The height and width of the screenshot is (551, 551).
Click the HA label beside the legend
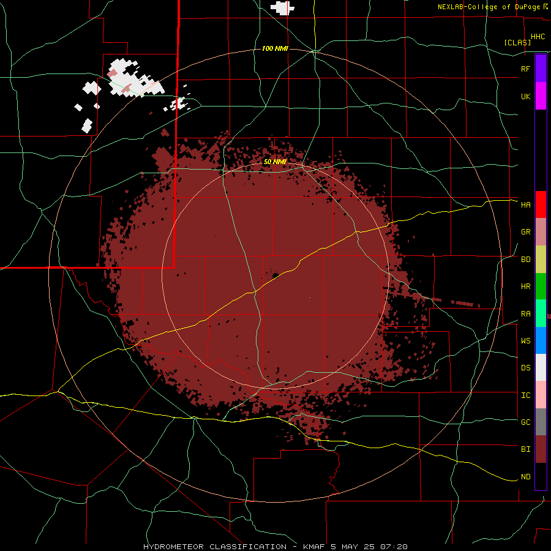pyautogui.click(x=525, y=205)
